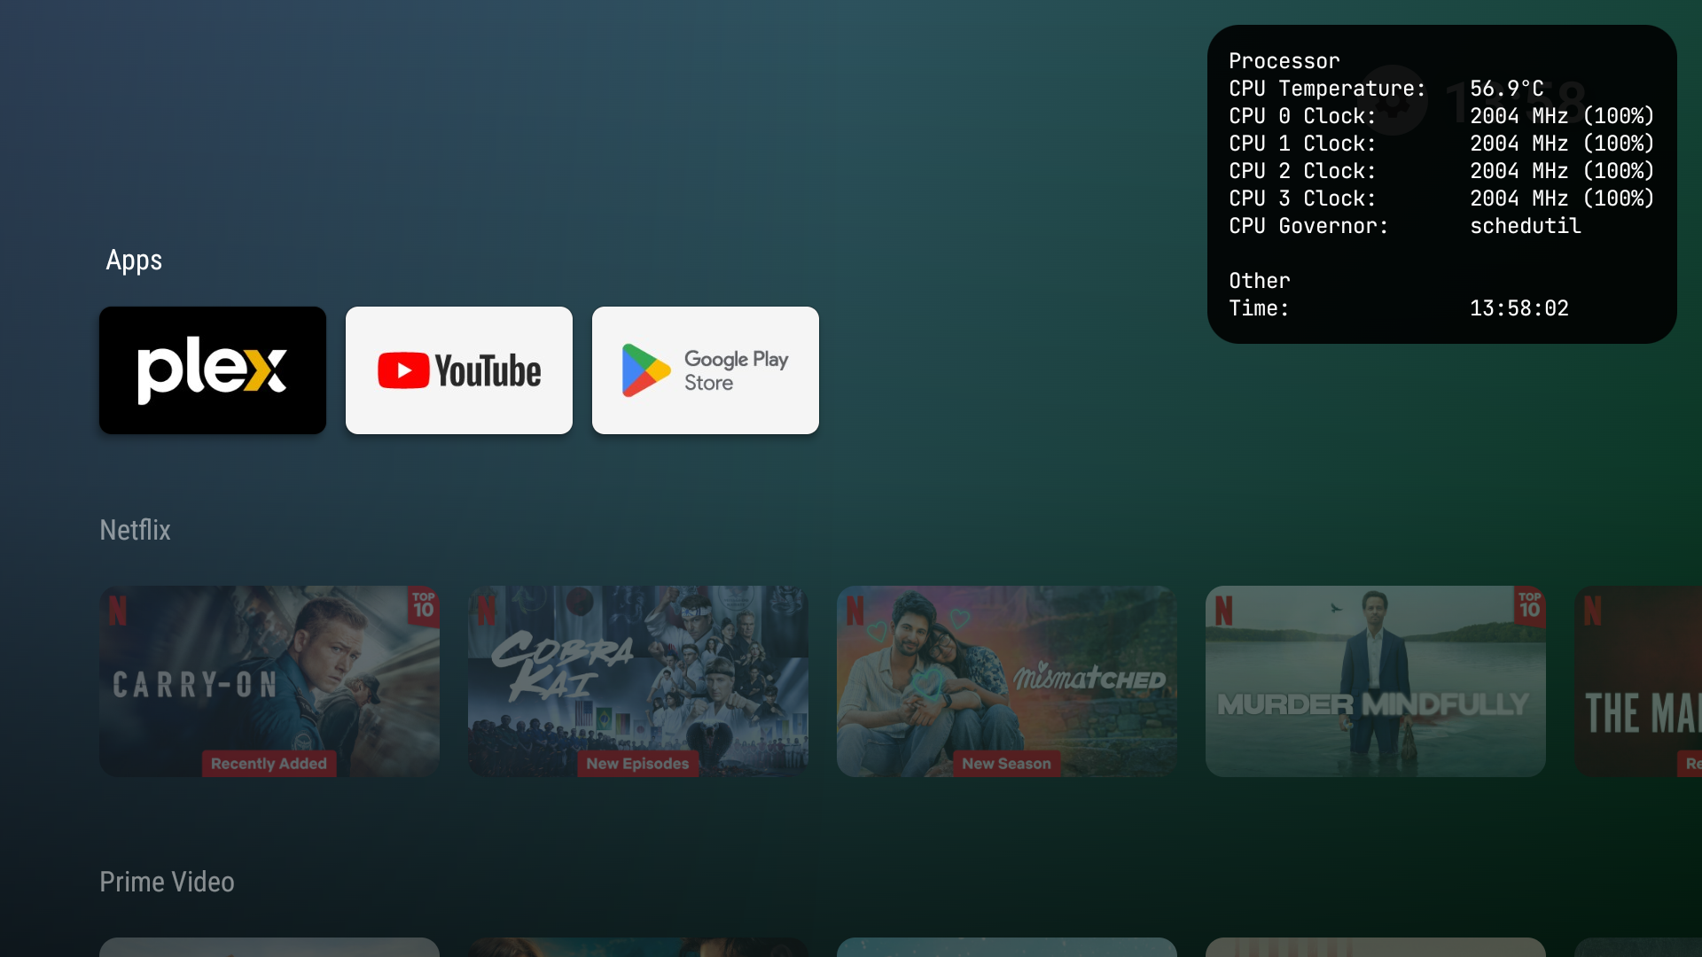
Task: Click the CPU Temperature value 56.9°C
Action: coord(1507,89)
